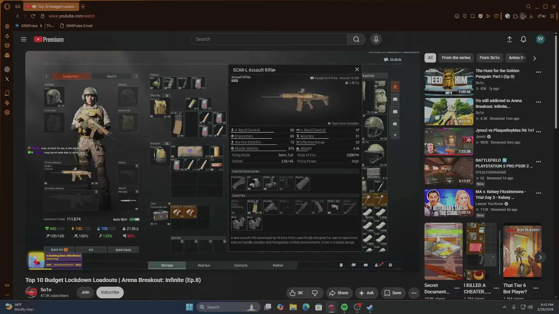559x314 pixels.
Task: Dislike the video with thumbs down
Action: click(x=315, y=293)
